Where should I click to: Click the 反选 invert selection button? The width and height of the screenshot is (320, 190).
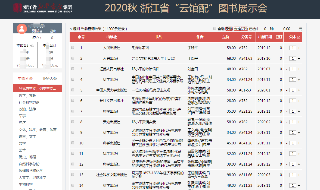[229, 29]
